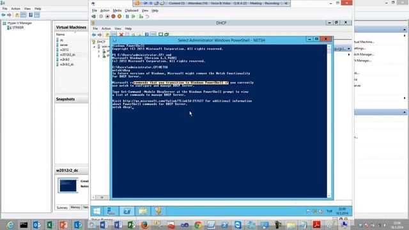
Task: Click the Revert icon in VM toolbar
Action: point(147,17)
